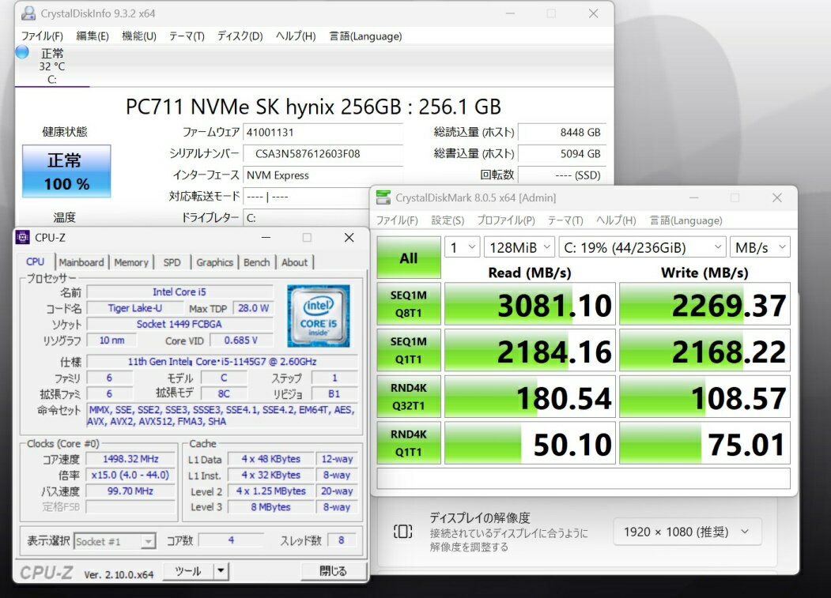Click the display resolution icon in Settings

click(x=402, y=532)
